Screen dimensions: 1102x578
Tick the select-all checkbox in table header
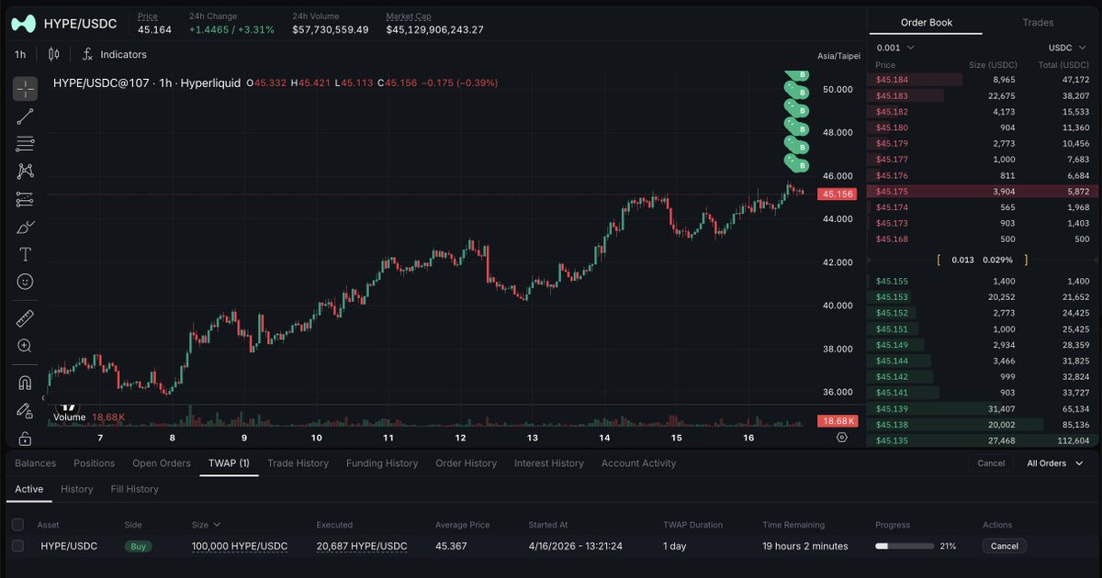pyautogui.click(x=17, y=525)
